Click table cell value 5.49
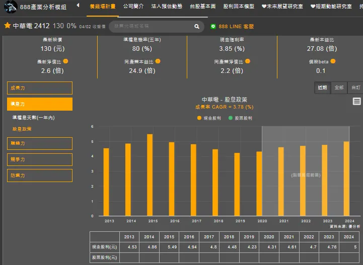 click(x=172, y=247)
